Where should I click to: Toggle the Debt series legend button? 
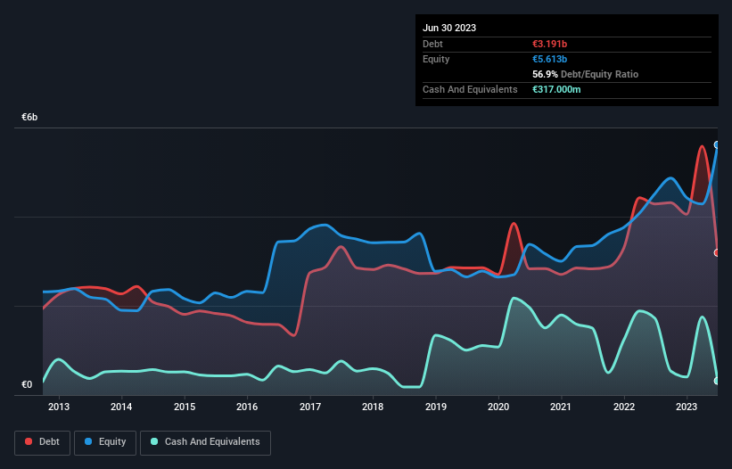pos(42,442)
